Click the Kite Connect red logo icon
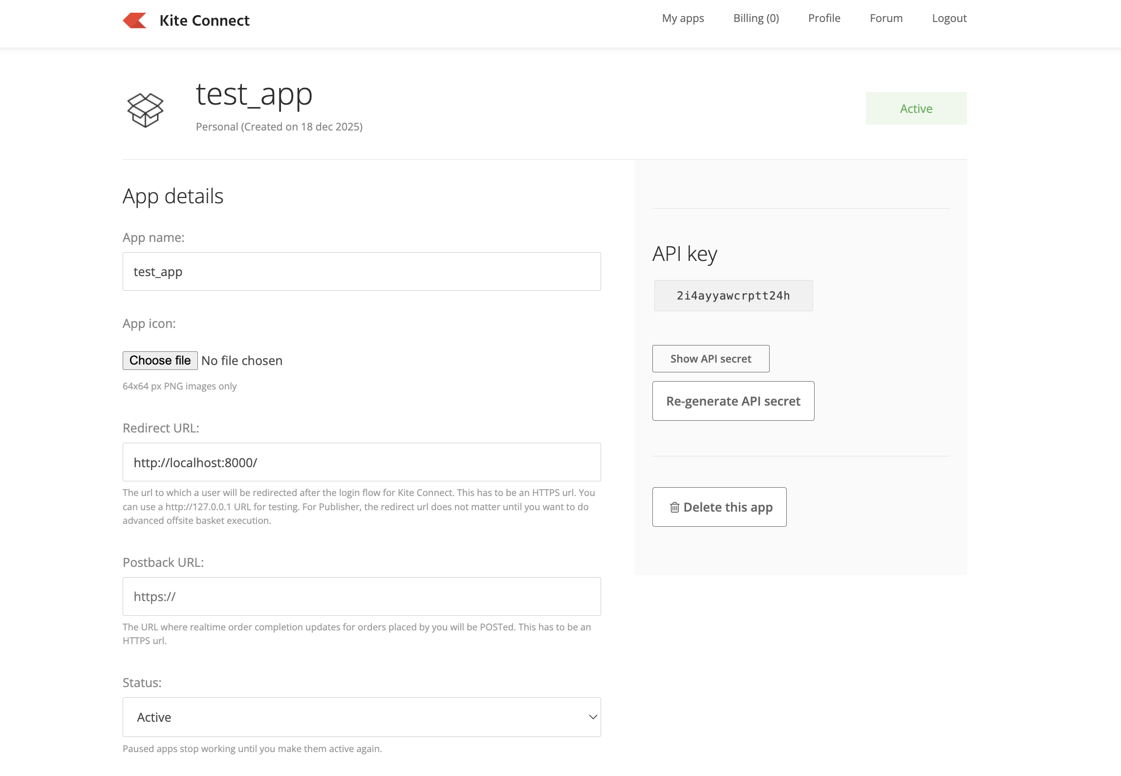 (x=135, y=21)
